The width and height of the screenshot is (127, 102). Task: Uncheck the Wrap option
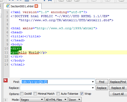pyautogui.click(x=82, y=94)
